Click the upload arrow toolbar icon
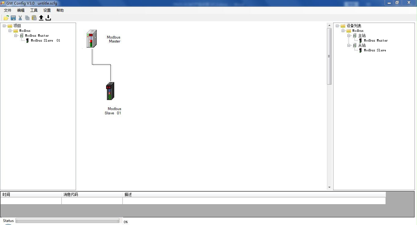The width and height of the screenshot is (417, 225). 41,18
